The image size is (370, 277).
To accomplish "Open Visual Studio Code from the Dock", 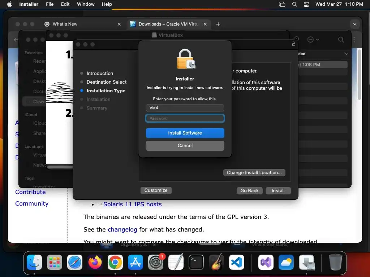I will [x=237, y=262].
